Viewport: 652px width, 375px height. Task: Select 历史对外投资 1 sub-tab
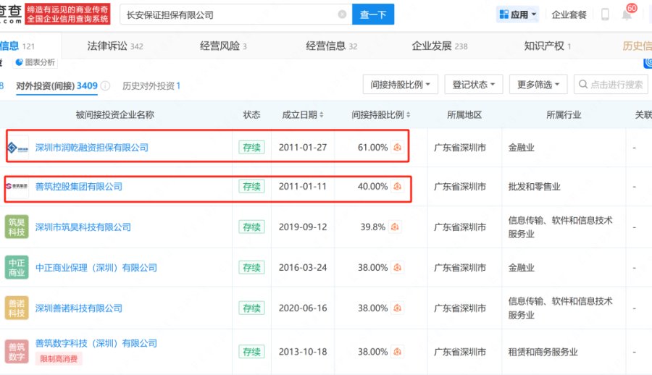click(x=151, y=85)
